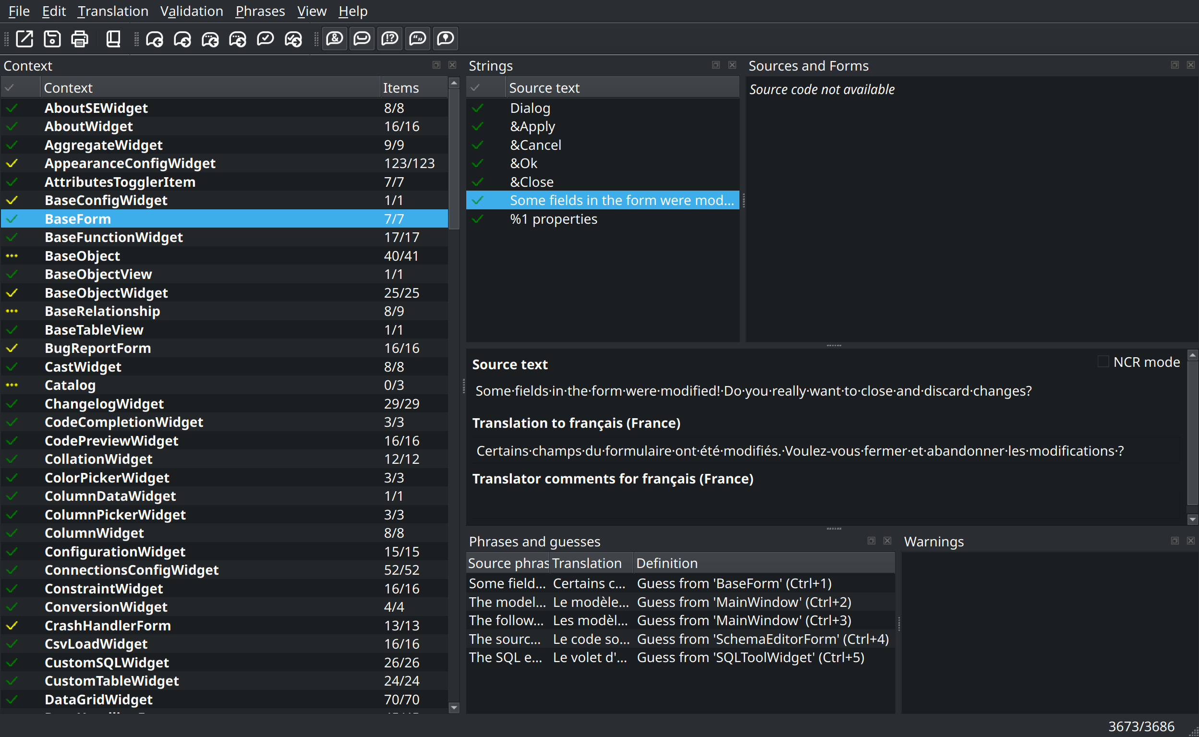Click the French translation text field
The height and width of the screenshot is (737, 1199).
click(826, 451)
